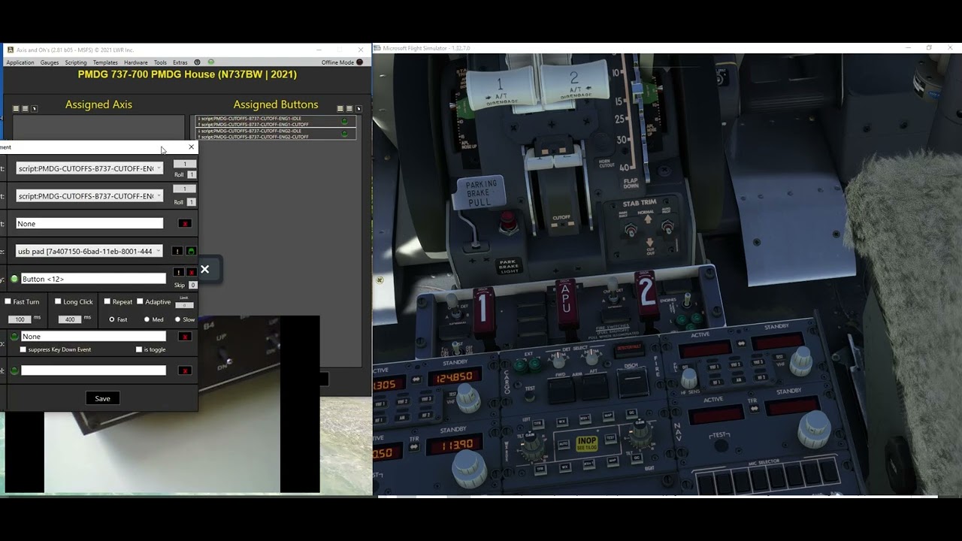The image size is (962, 541).
Task: Click the round help icon after Extras
Action: click(198, 62)
